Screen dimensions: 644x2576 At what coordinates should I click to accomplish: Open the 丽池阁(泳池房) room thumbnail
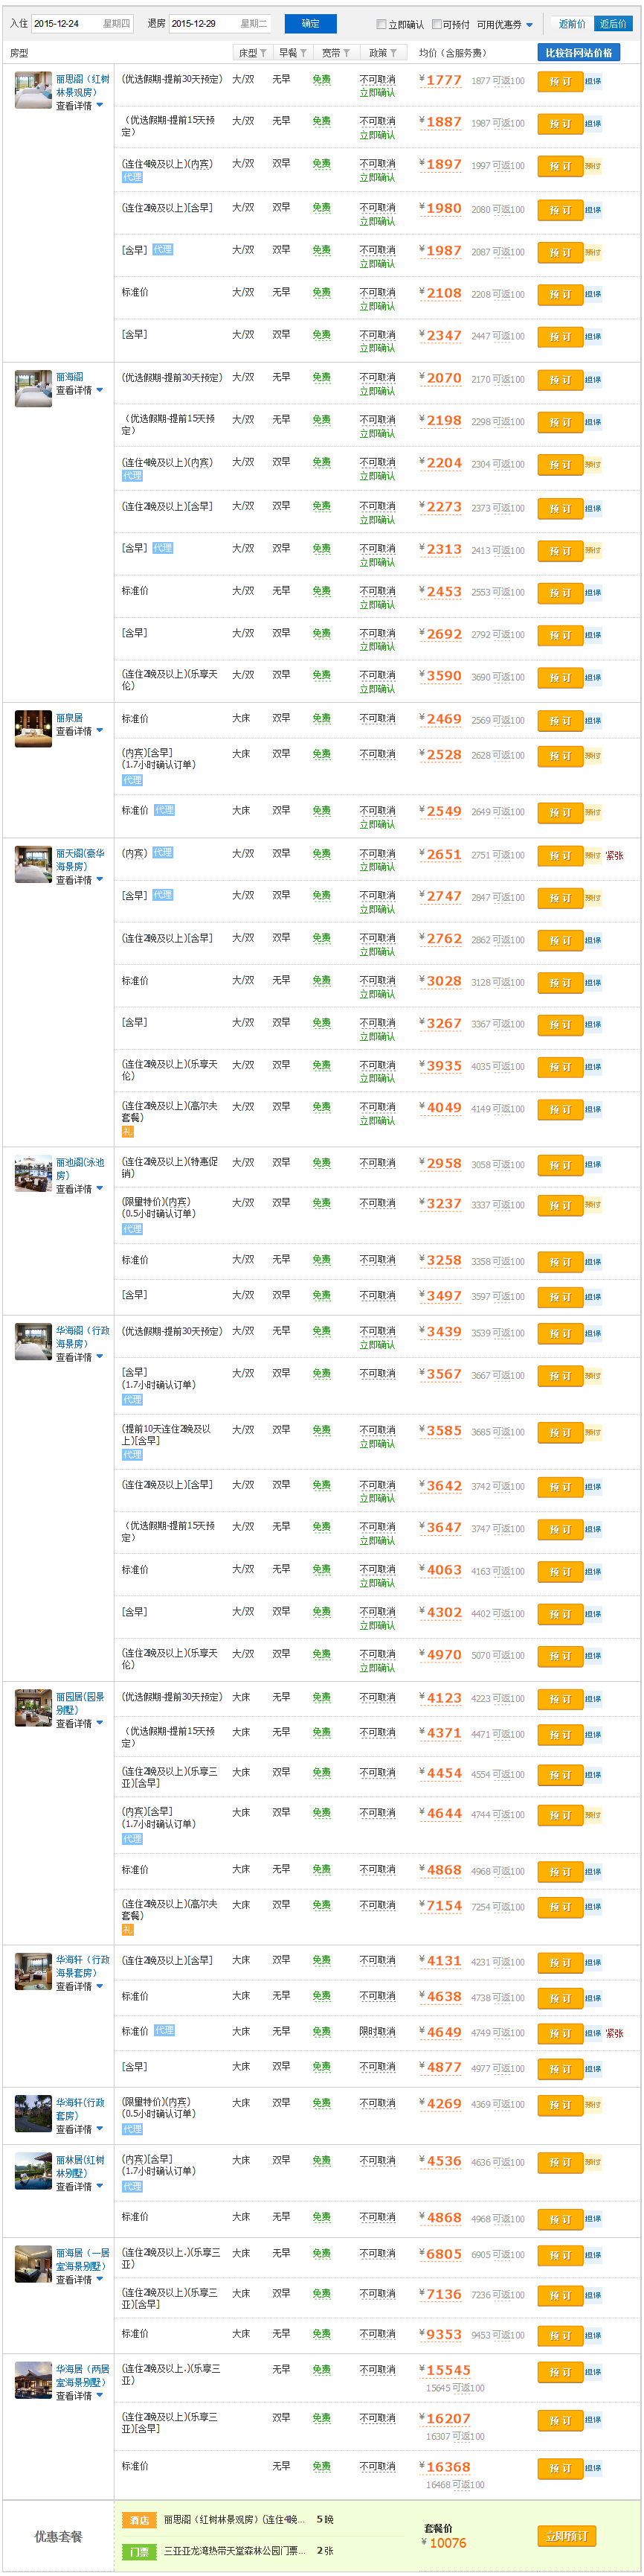coord(33,1174)
